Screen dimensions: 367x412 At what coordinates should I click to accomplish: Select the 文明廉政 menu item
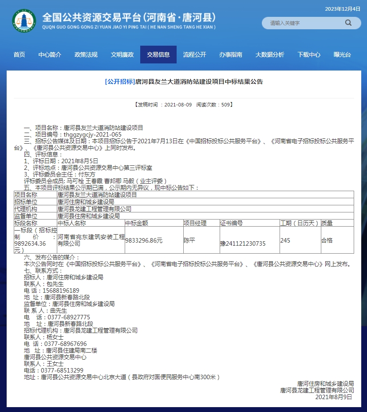pos(122,55)
